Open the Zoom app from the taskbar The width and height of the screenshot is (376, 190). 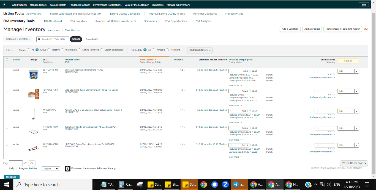coord(225,185)
